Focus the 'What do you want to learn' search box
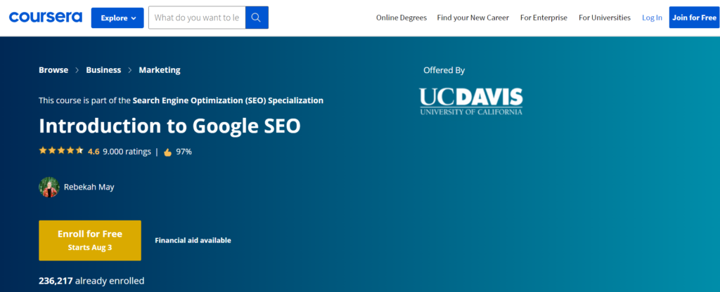 pos(197,18)
